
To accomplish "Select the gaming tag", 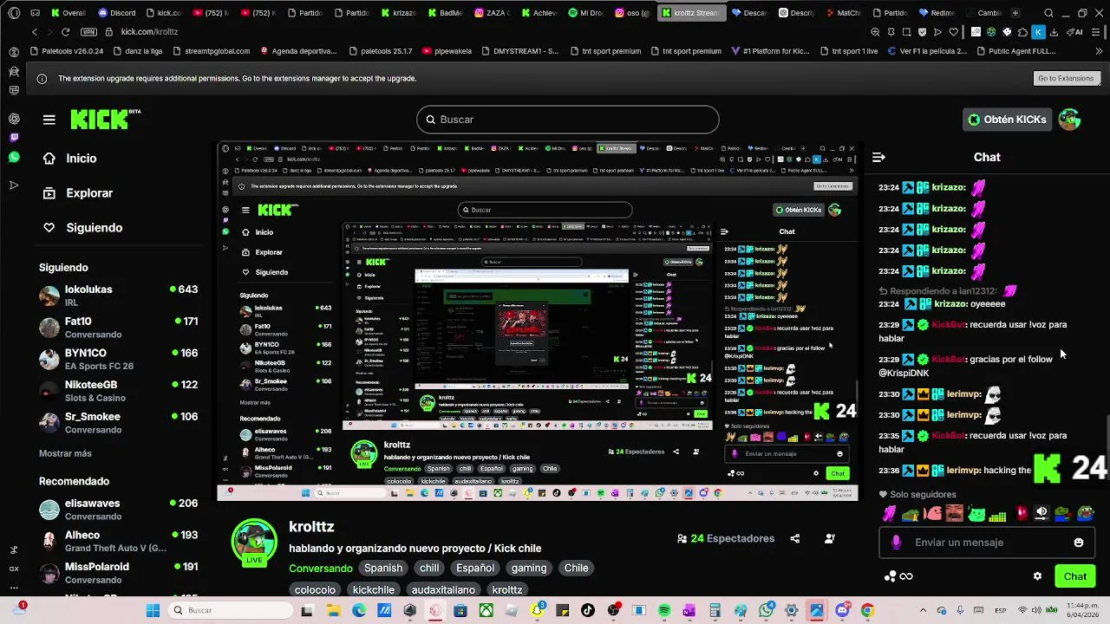I will click(x=529, y=569).
